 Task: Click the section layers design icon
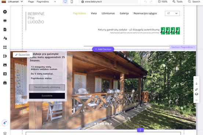click(196, 94)
